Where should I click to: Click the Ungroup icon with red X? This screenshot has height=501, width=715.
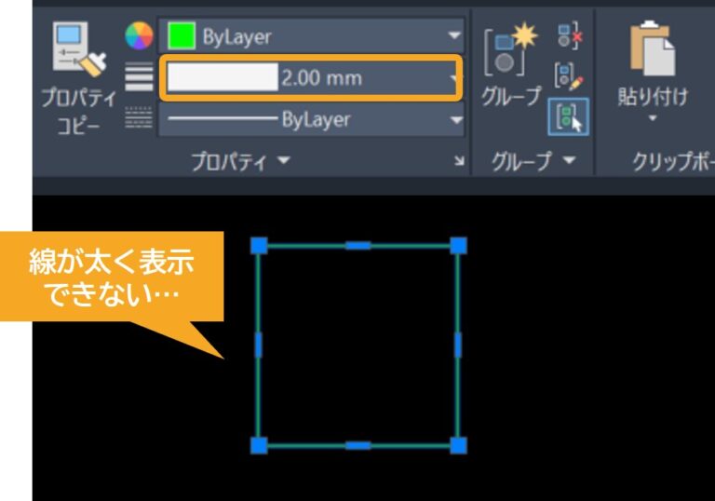point(568,36)
